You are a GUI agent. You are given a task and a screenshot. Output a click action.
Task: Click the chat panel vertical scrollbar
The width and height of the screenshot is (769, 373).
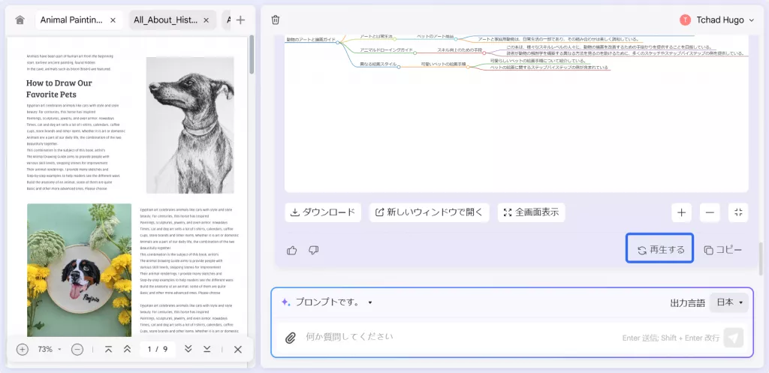pos(761,259)
